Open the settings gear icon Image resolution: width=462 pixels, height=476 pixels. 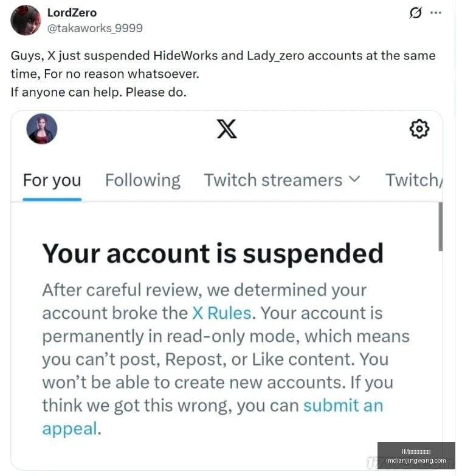coord(419,129)
